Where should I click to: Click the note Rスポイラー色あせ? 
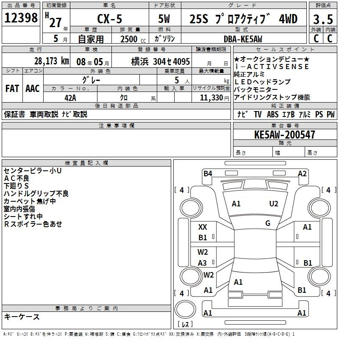pyautogui.click(x=33, y=224)
